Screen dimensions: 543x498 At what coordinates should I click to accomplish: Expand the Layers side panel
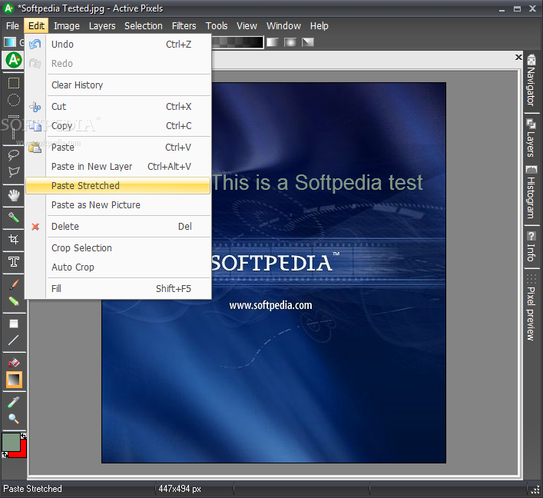pos(531,139)
